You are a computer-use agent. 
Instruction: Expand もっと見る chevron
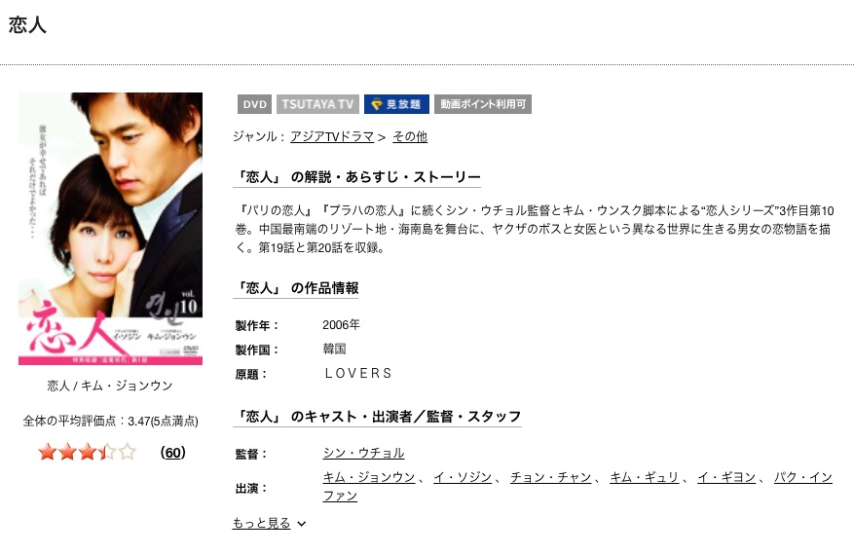coord(301,524)
